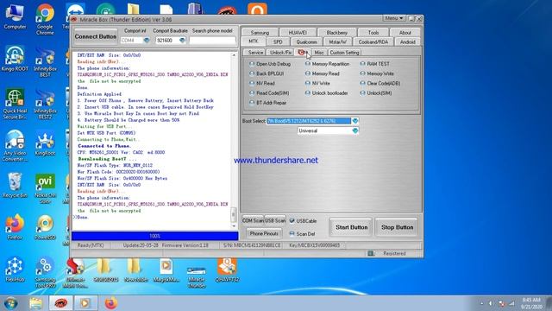Select Unlock(SIM) option

point(376,93)
